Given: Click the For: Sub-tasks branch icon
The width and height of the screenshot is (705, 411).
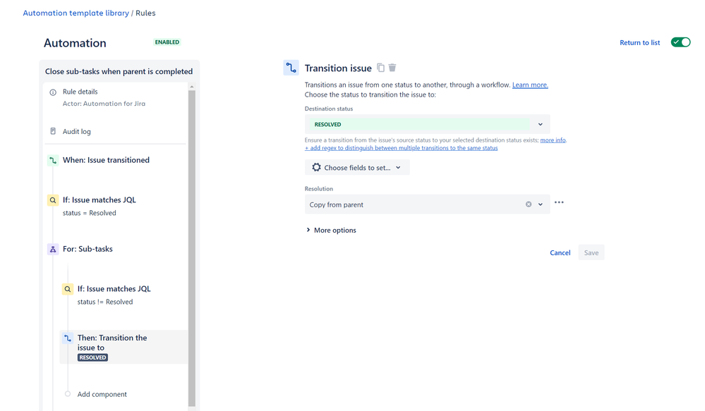Looking at the screenshot, I should (53, 250).
